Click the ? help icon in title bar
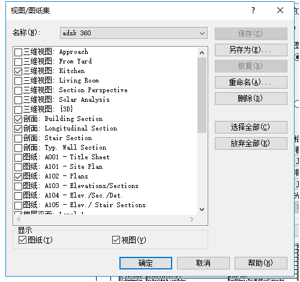The width and height of the screenshot is (300, 282). pyautogui.click(x=253, y=10)
